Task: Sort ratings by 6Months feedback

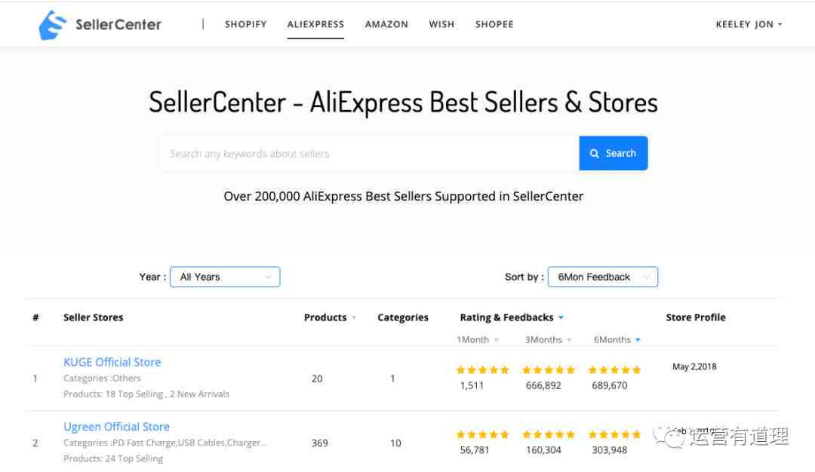Action: [x=617, y=339]
